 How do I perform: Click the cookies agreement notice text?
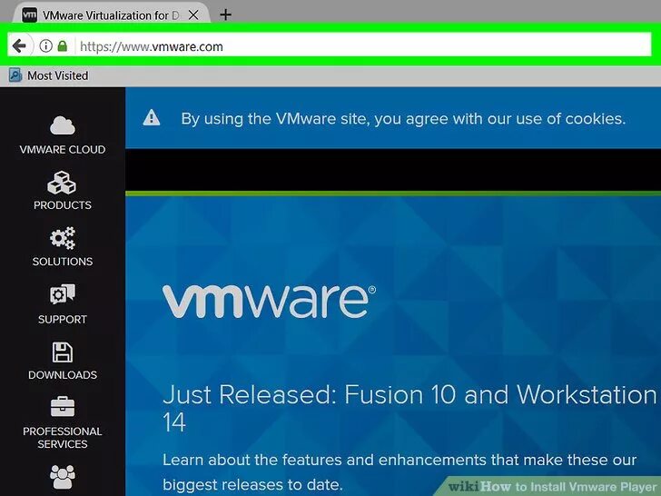pos(403,118)
